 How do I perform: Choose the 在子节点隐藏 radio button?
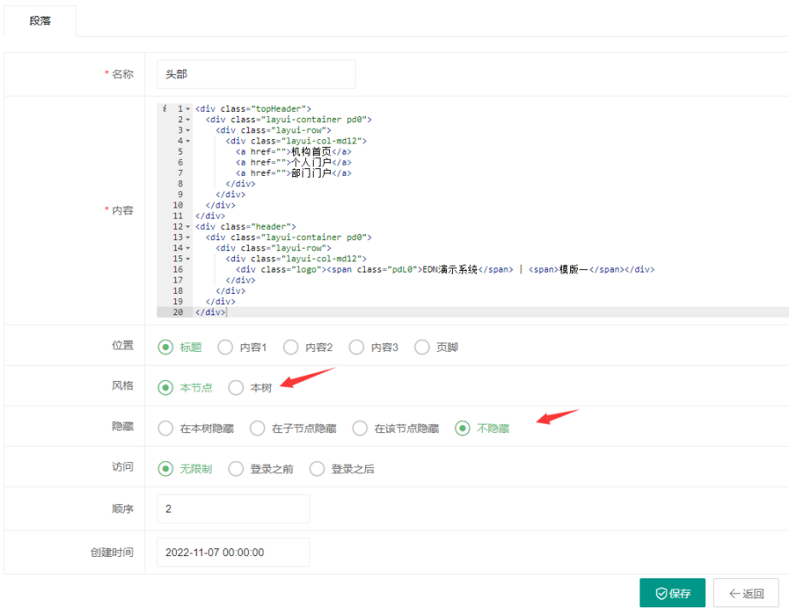pos(257,429)
